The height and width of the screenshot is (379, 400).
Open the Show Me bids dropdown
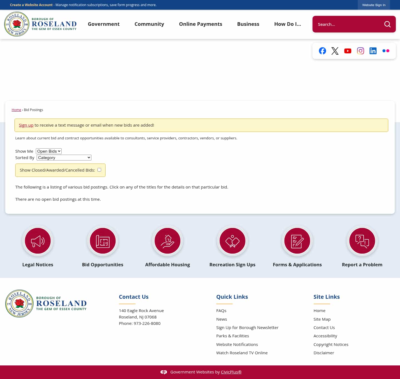(49, 151)
